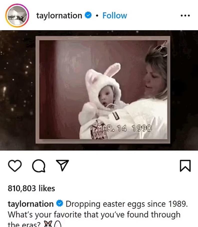Like the post with the heart icon
This screenshot has width=198, height=227.
click(x=15, y=166)
